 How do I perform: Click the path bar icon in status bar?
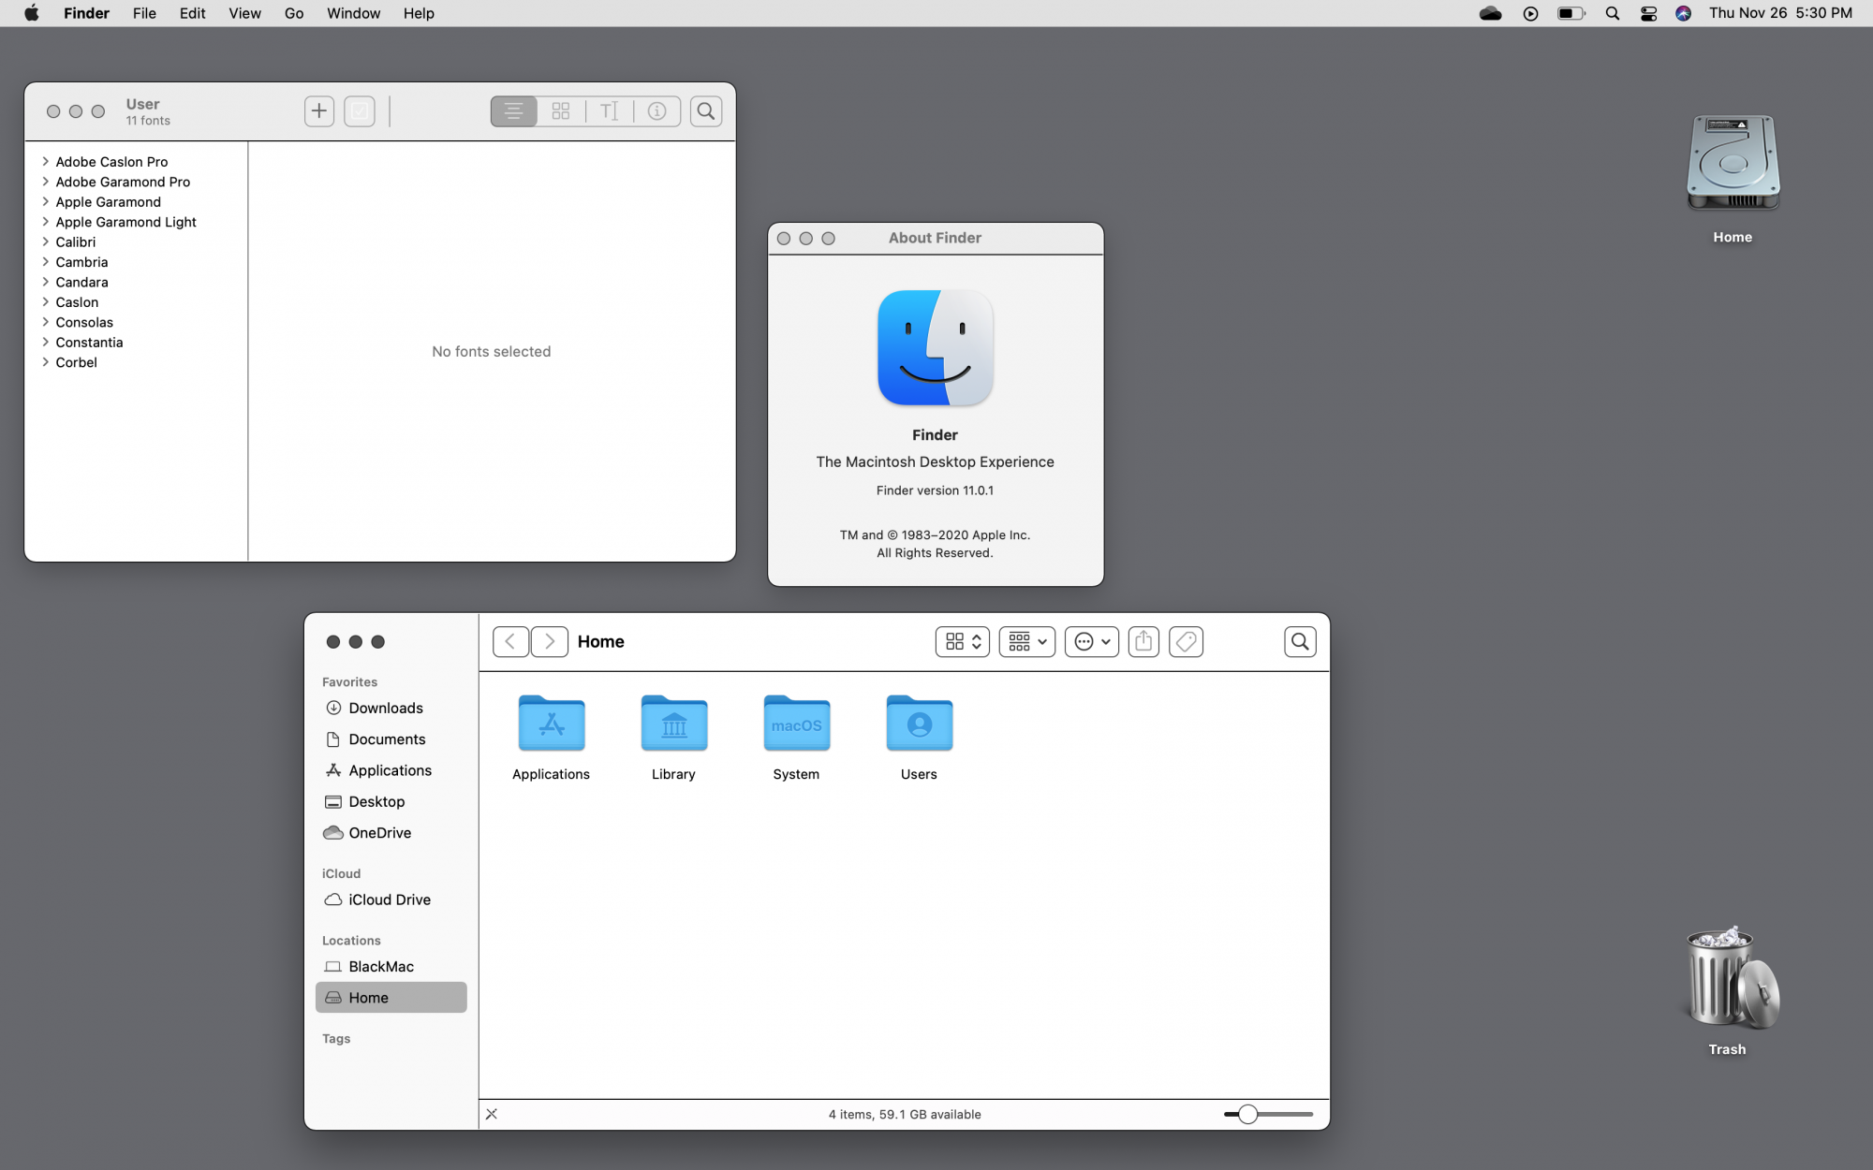tap(492, 1114)
